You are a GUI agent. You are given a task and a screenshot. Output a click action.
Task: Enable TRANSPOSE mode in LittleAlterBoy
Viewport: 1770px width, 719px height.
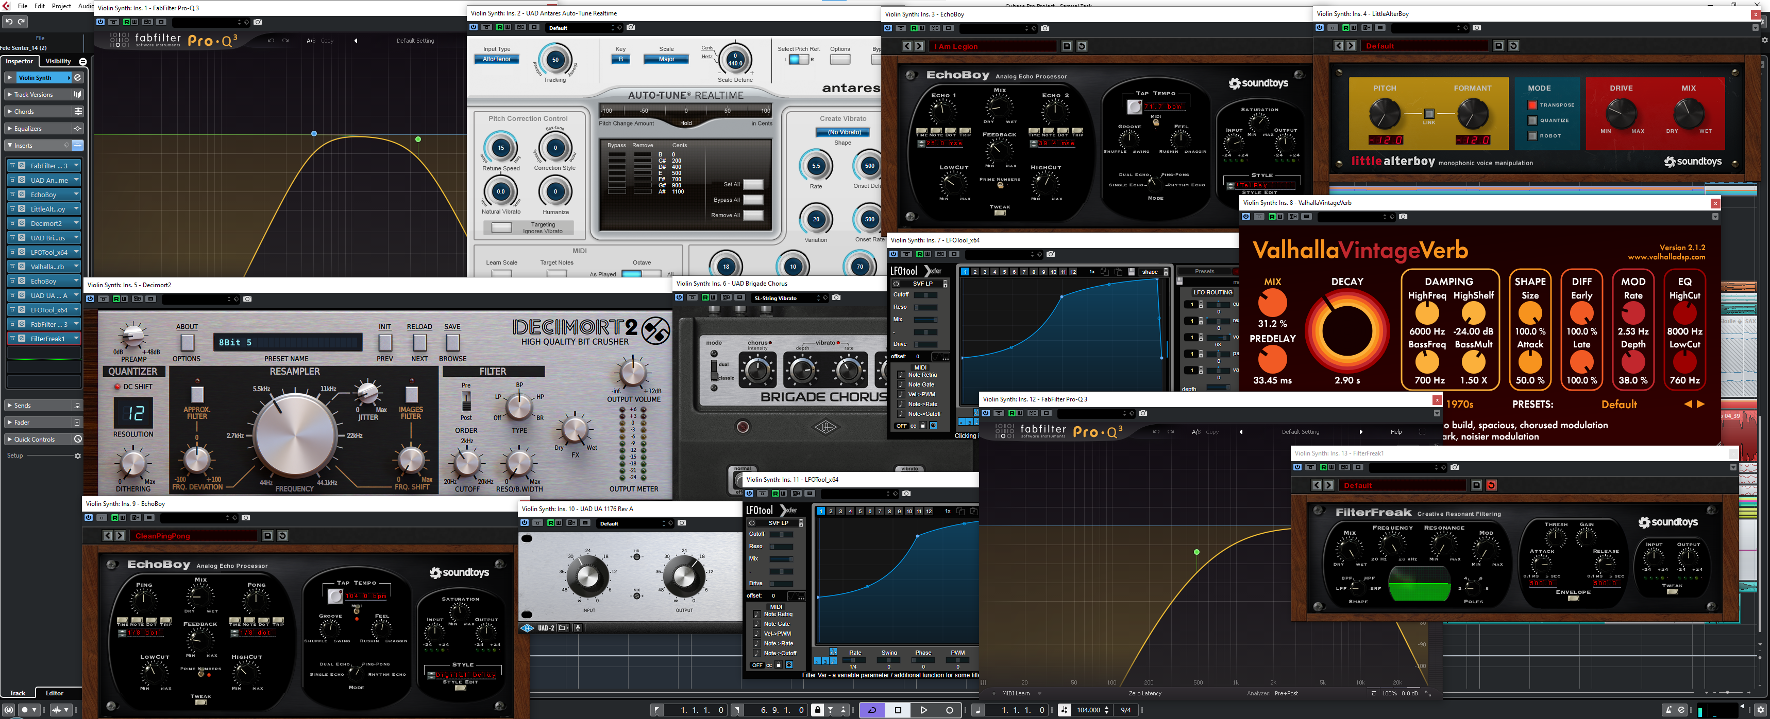click(1532, 105)
